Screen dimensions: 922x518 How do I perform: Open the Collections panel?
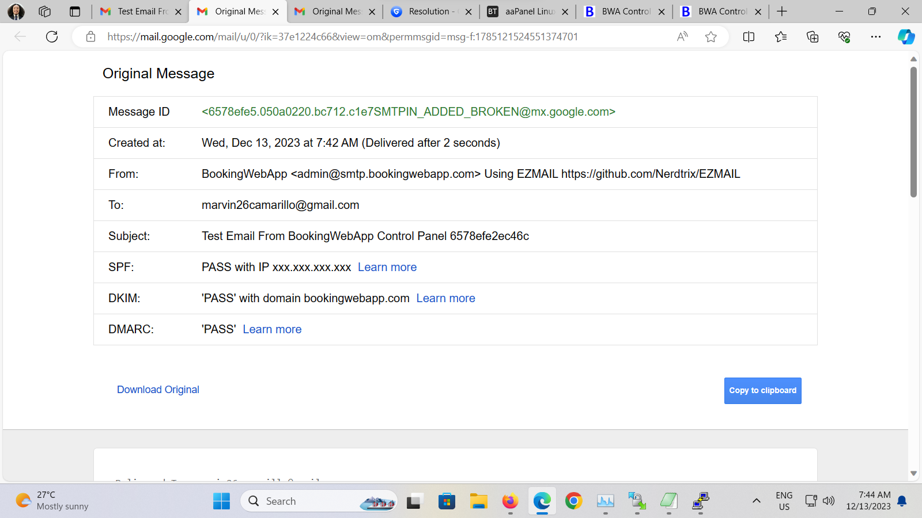[813, 37]
